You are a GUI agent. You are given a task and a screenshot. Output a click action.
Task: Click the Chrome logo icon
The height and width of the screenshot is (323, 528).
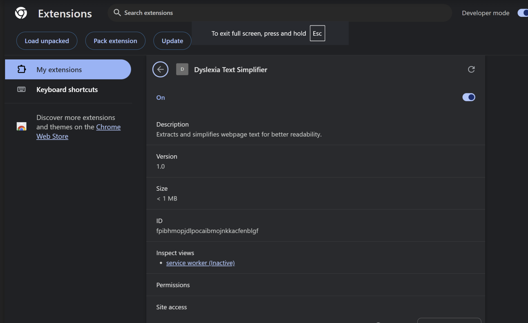click(21, 13)
